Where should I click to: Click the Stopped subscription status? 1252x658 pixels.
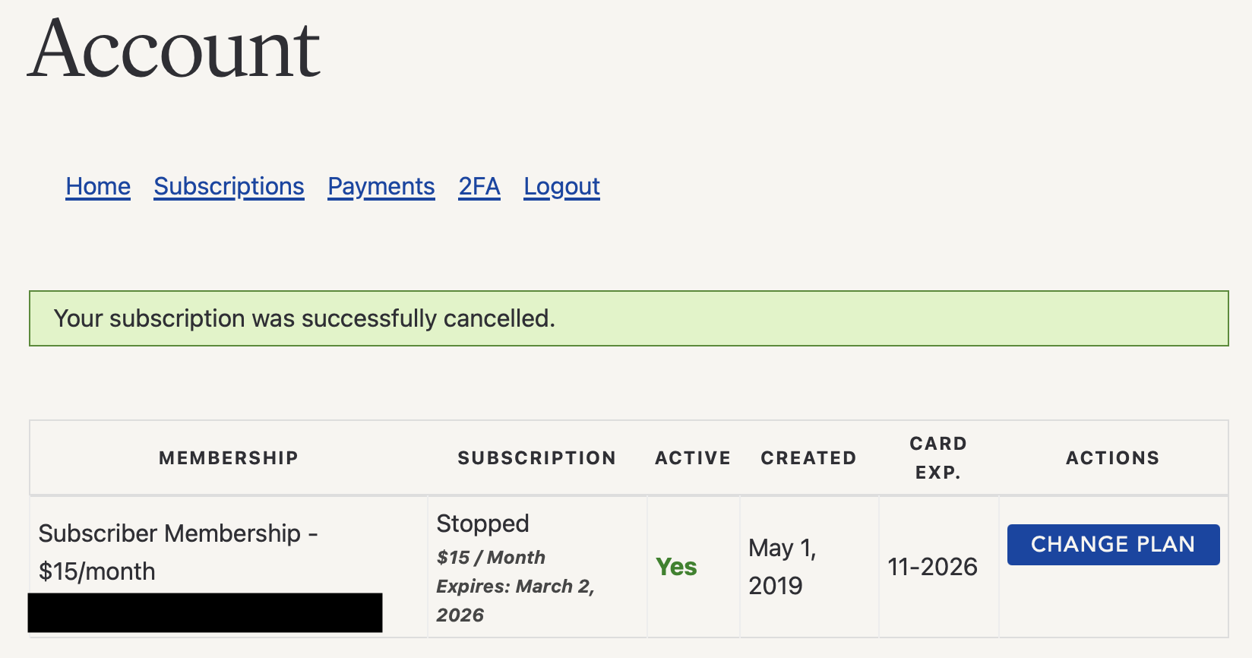(x=482, y=524)
